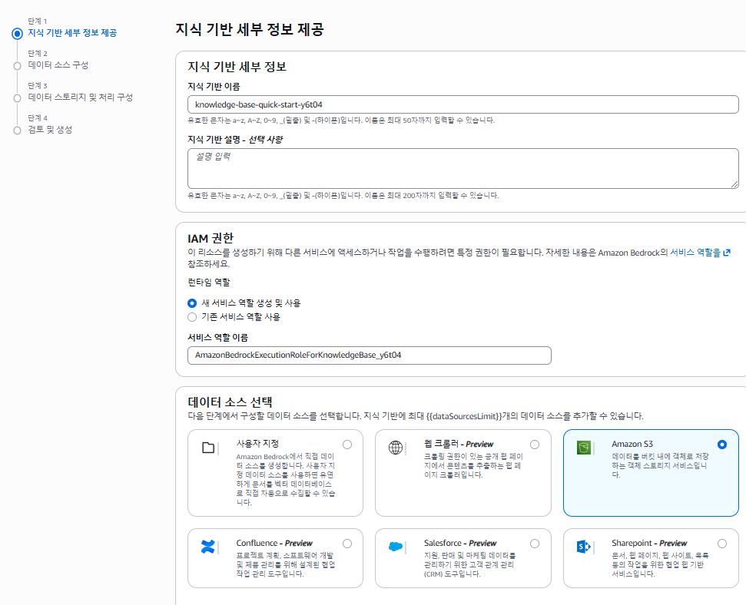Click the Sharepoint logo icon
Viewport: 746px width, 605px height.
point(583,547)
